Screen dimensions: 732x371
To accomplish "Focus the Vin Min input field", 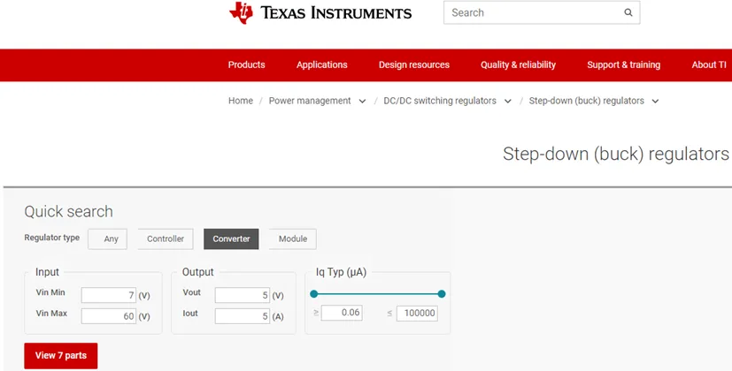I will coord(109,295).
